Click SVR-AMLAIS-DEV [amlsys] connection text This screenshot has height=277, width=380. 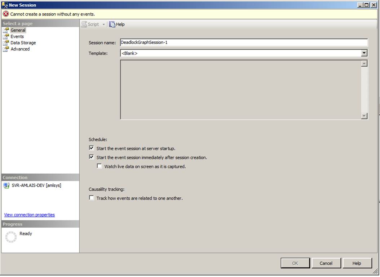36,186
